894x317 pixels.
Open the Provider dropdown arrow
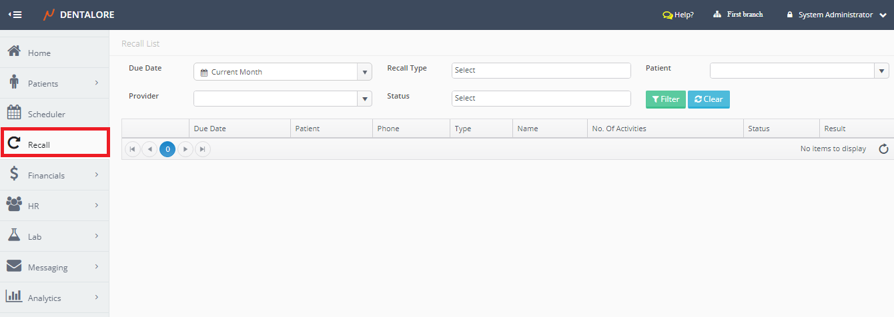(365, 99)
